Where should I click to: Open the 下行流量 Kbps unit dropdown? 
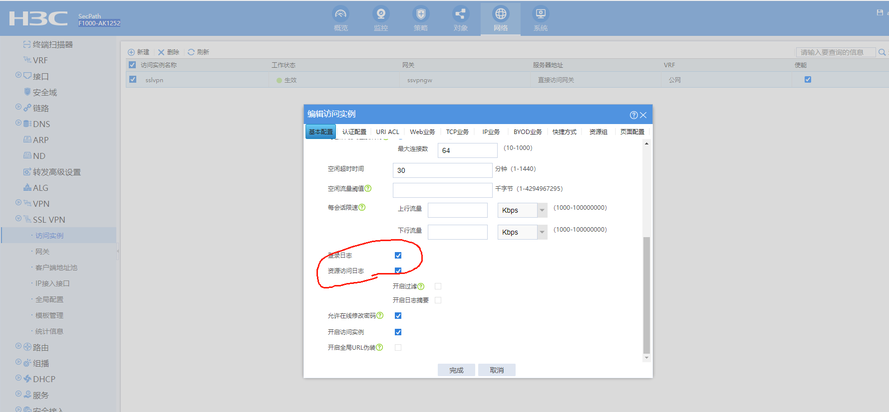542,232
